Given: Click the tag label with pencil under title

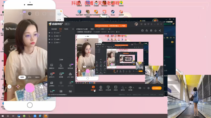Looking at the screenshot, I should 84,32.
